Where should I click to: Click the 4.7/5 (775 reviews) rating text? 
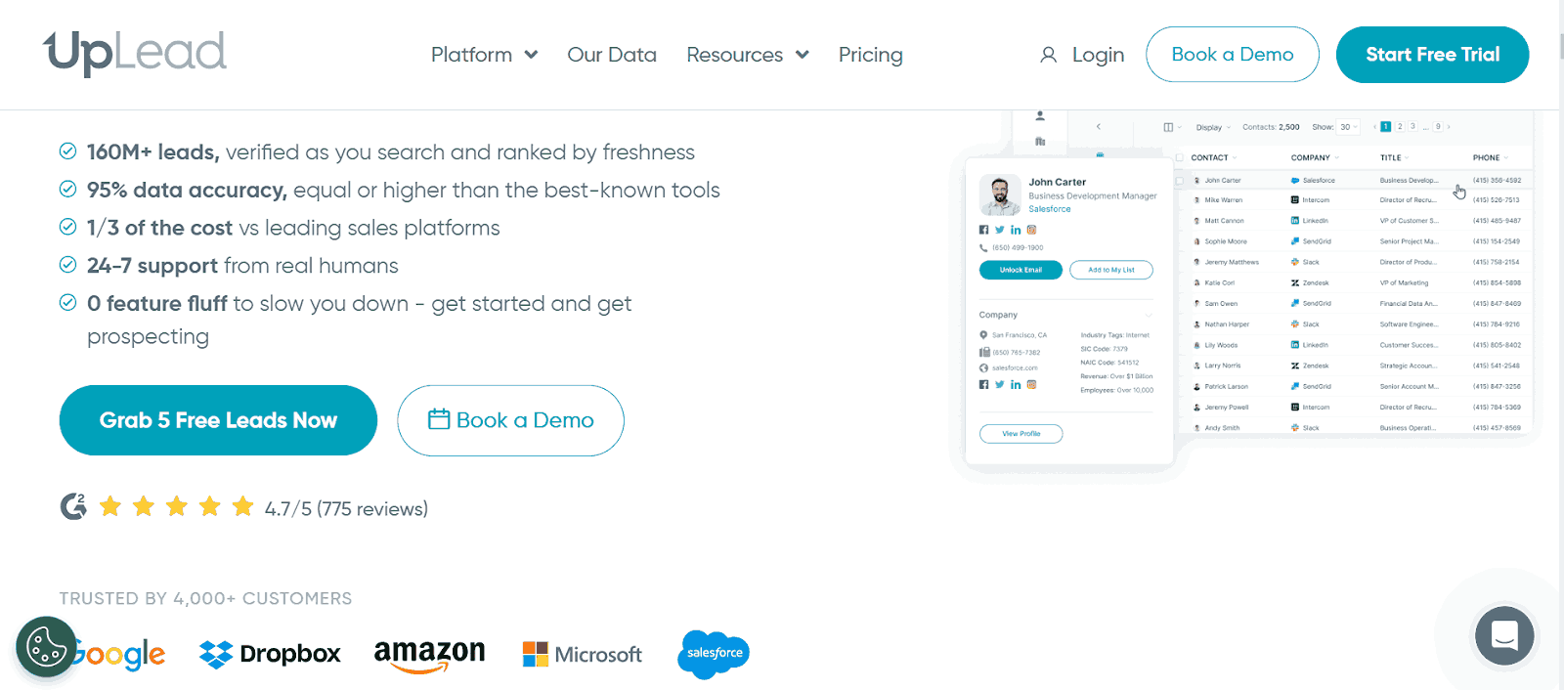point(346,509)
